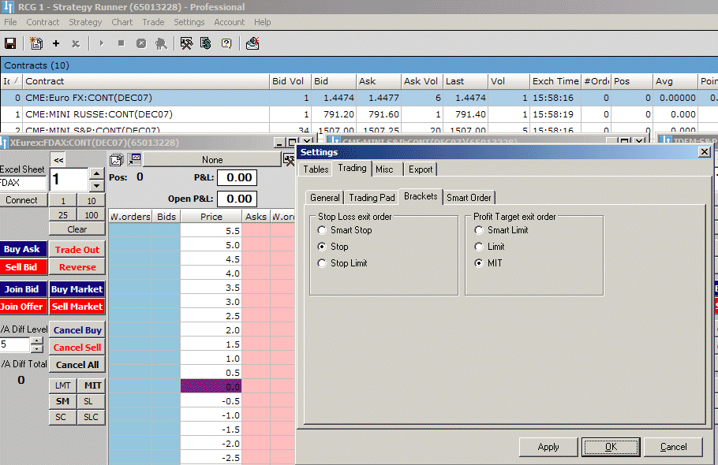This screenshot has height=465, width=718.
Task: Click the Cancel All button
Action: tap(77, 365)
